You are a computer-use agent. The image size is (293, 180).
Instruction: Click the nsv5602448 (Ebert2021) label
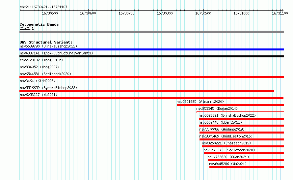(220, 122)
